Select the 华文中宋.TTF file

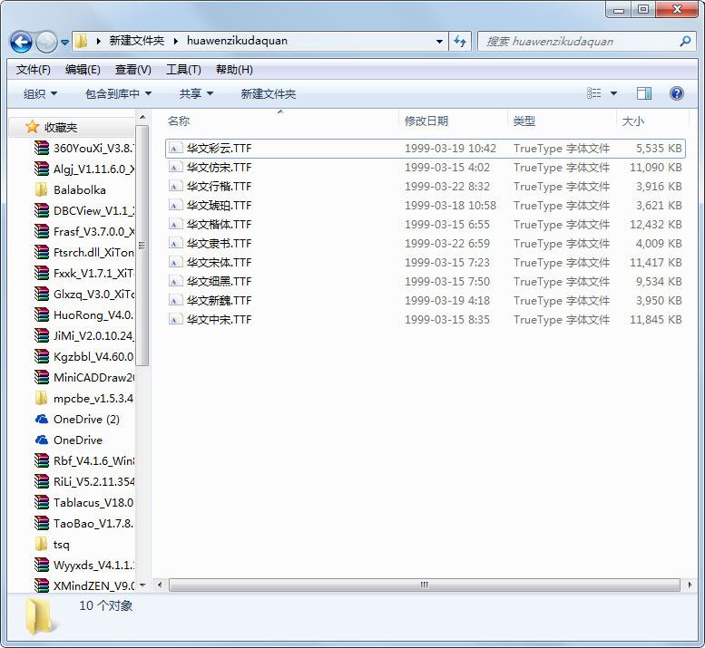click(219, 320)
